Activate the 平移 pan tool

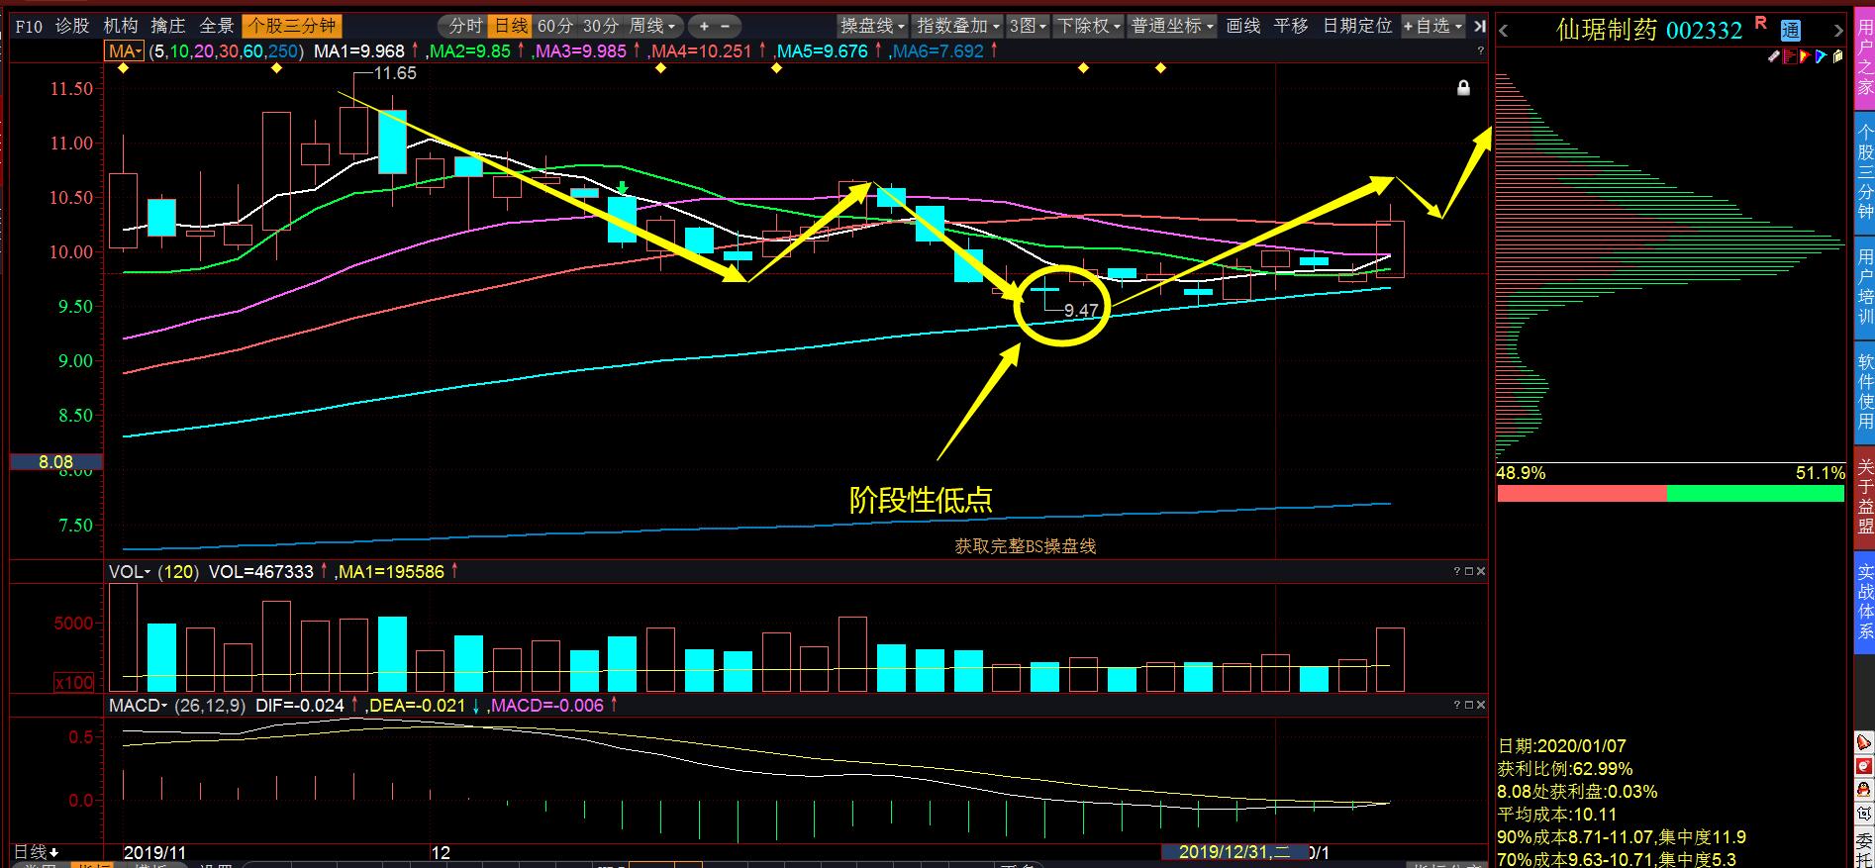click(1291, 26)
